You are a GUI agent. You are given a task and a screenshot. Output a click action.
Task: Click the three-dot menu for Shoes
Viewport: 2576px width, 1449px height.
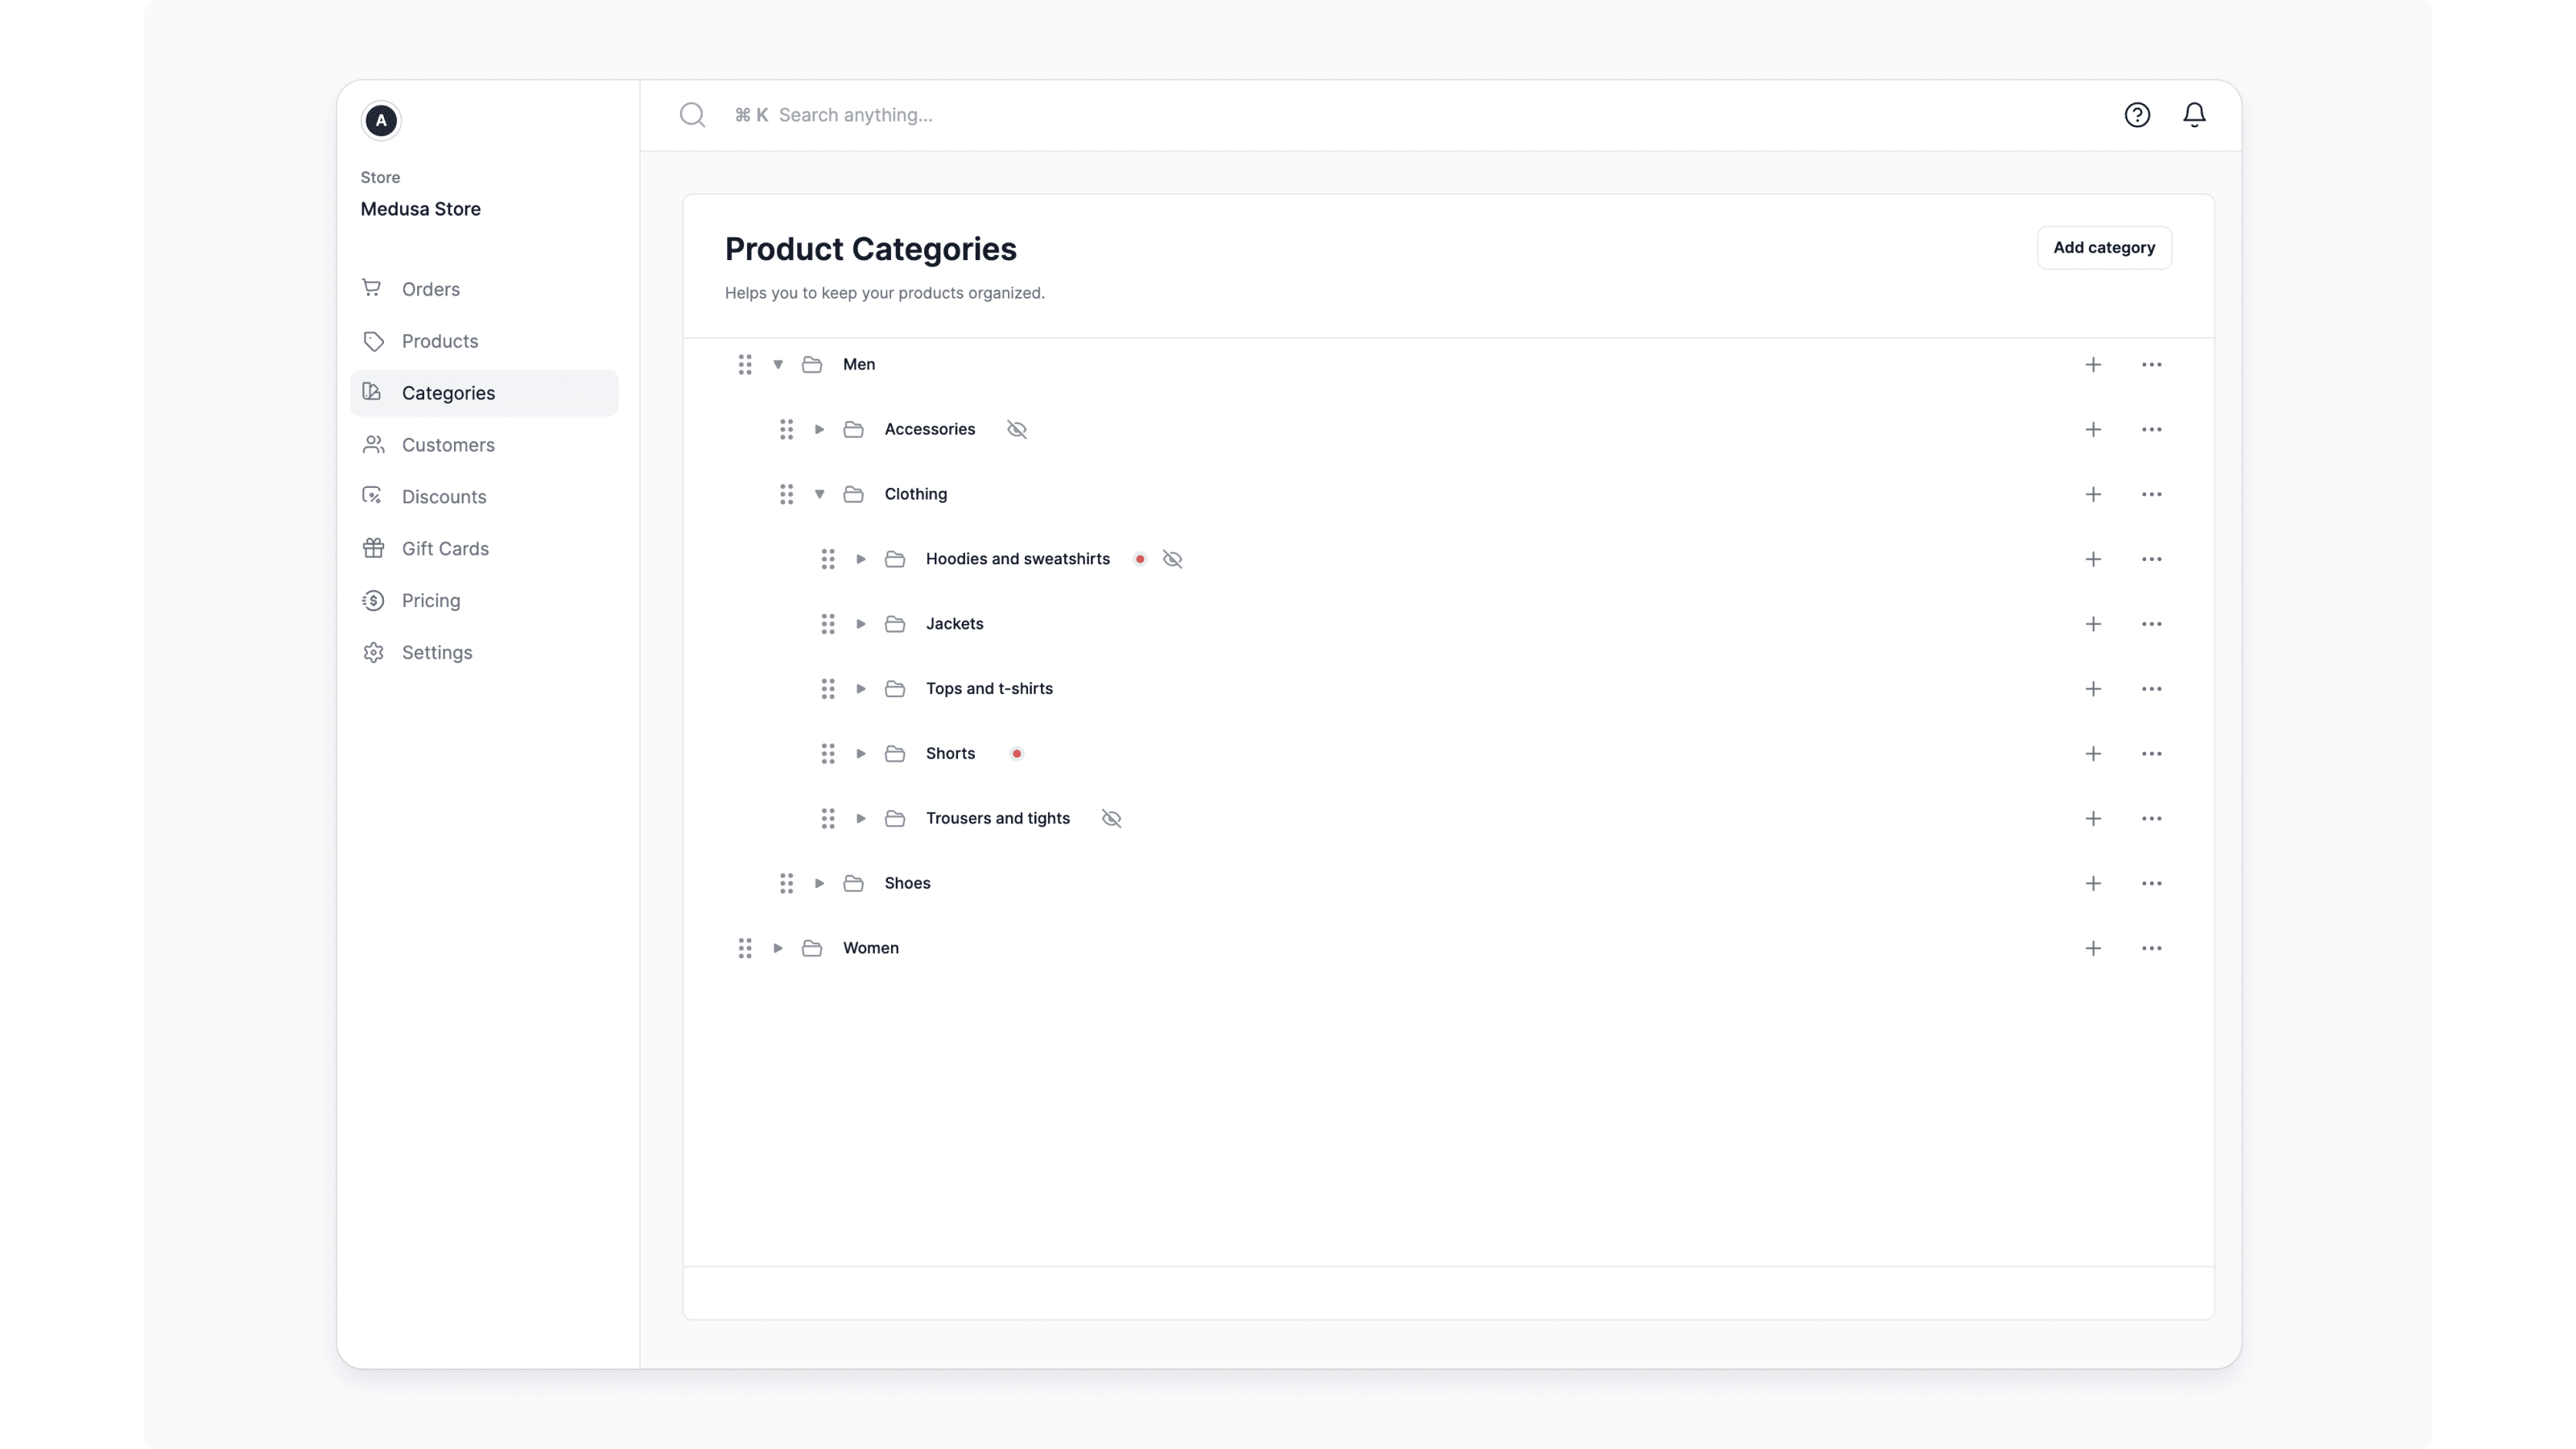(2152, 883)
